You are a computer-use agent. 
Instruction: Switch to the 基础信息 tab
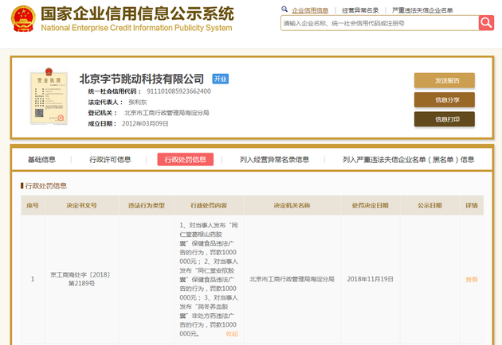tap(42, 160)
